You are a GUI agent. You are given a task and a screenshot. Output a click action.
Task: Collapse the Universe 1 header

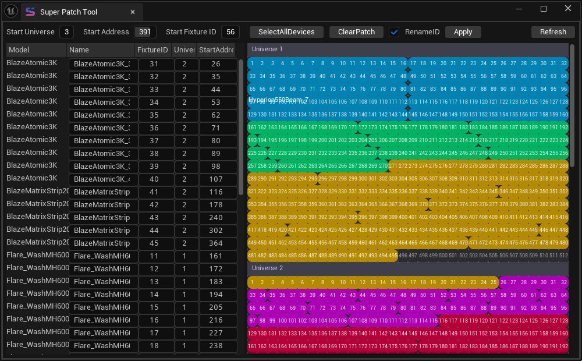408,49
